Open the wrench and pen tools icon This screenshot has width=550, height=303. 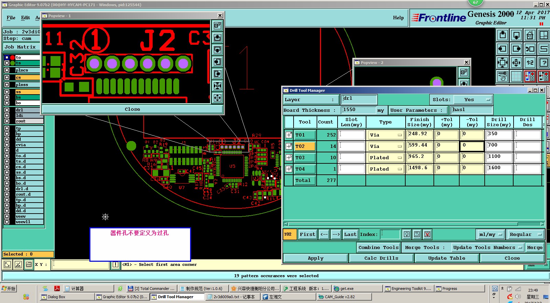(x=503, y=76)
